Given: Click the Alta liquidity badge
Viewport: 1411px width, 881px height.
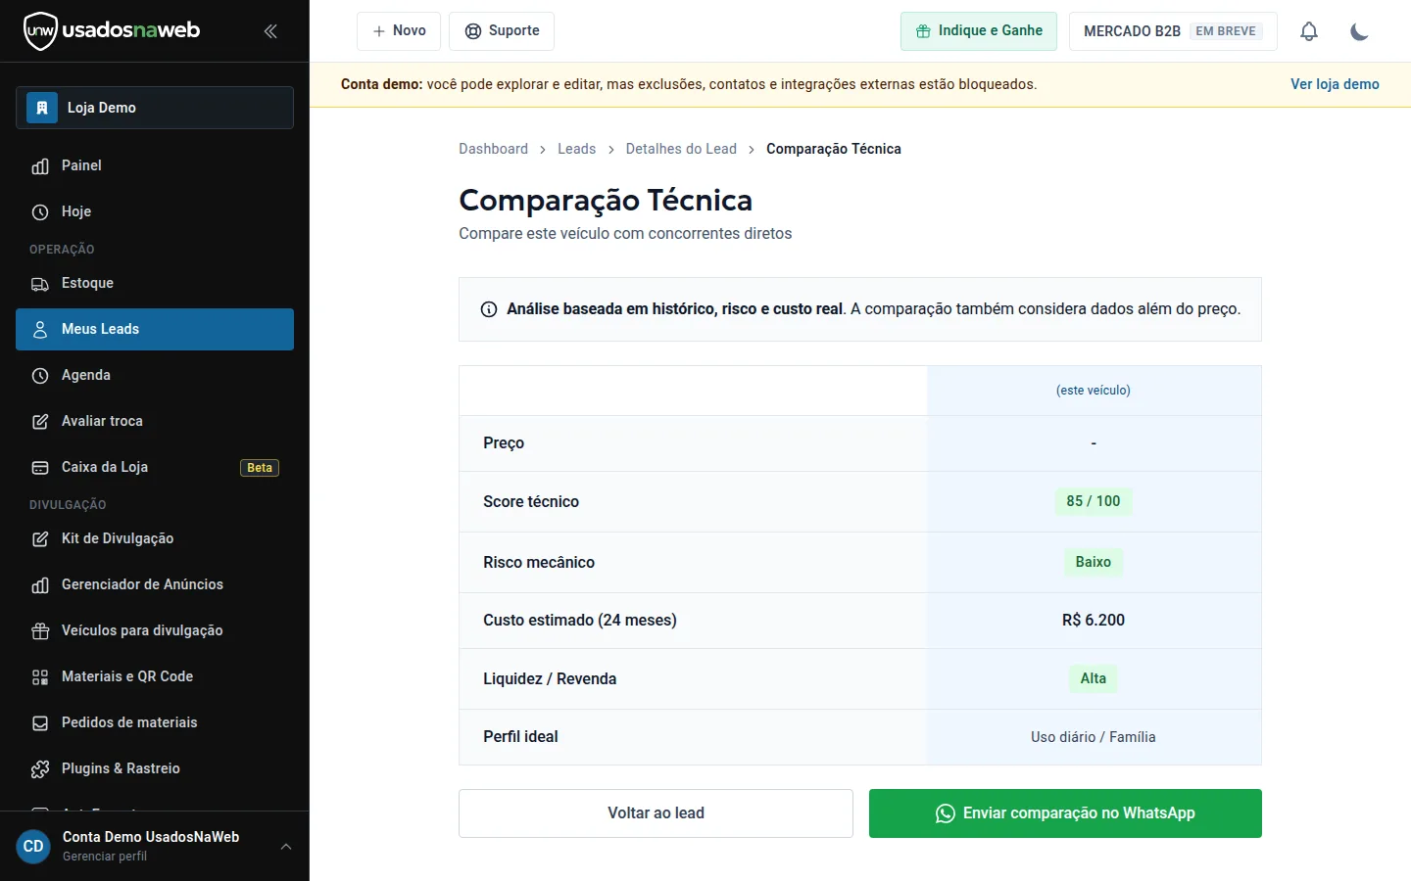Looking at the screenshot, I should pos(1094,678).
